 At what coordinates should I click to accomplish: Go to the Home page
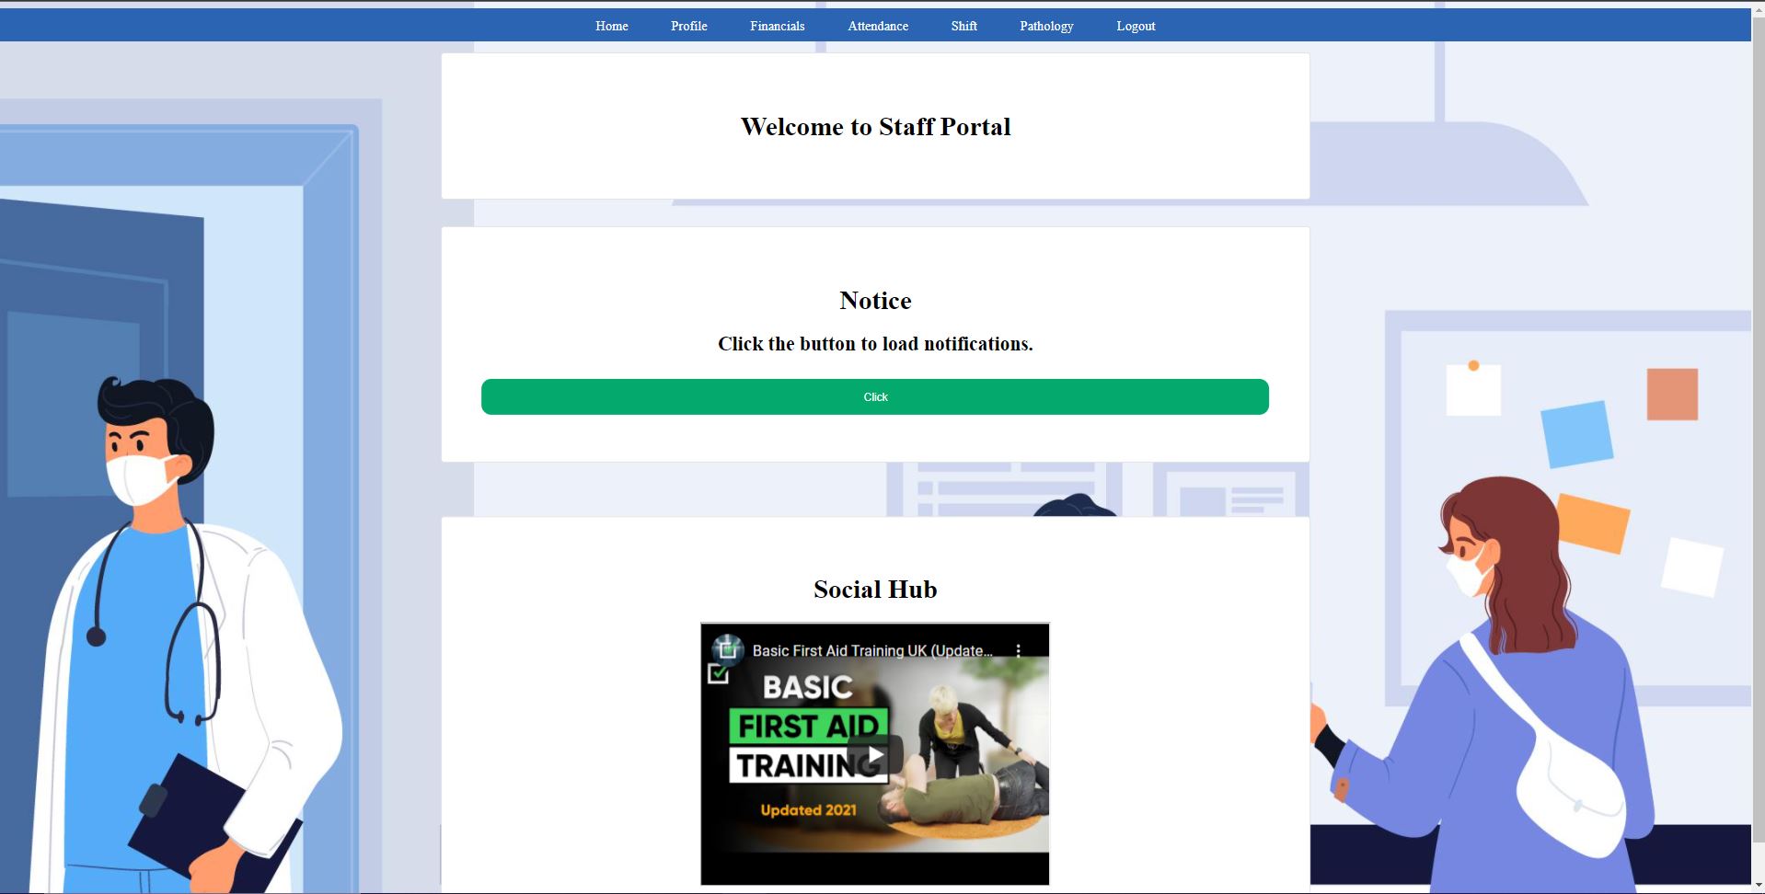611,26
